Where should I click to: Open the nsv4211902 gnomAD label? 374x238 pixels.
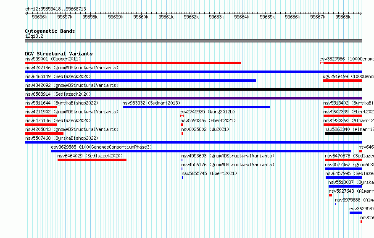click(72, 112)
